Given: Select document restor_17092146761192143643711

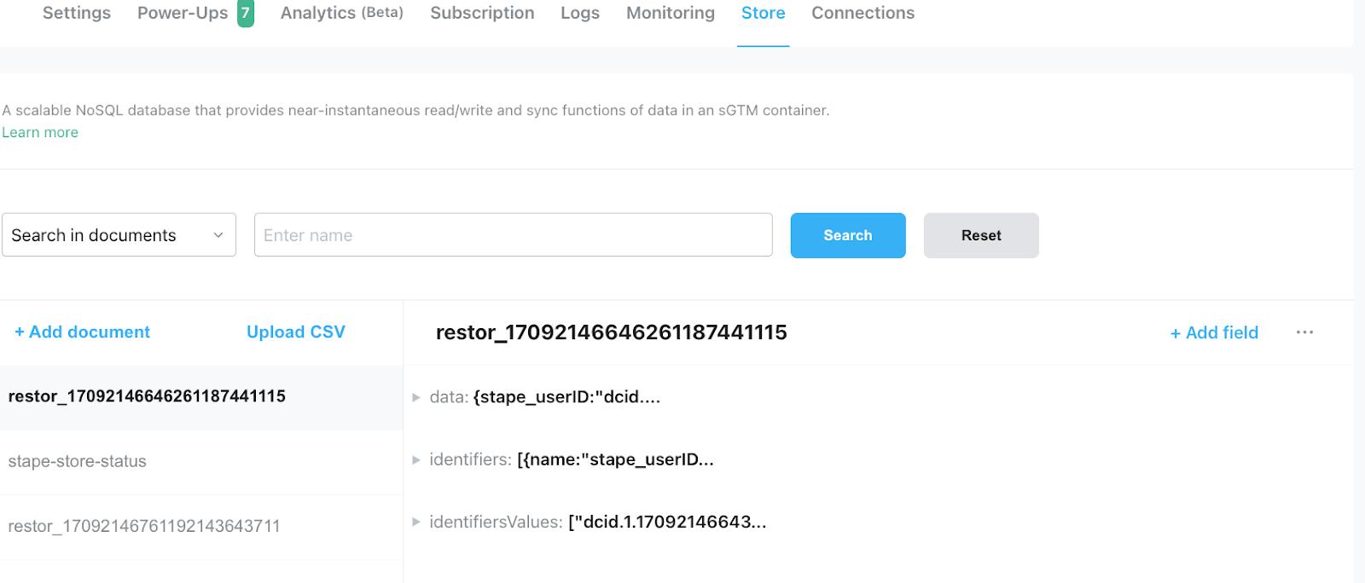Looking at the screenshot, I should (201, 526).
